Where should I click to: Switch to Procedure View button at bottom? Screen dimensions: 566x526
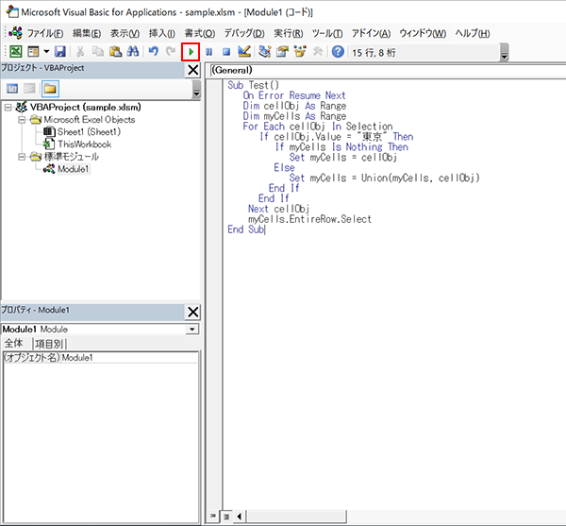(213, 516)
